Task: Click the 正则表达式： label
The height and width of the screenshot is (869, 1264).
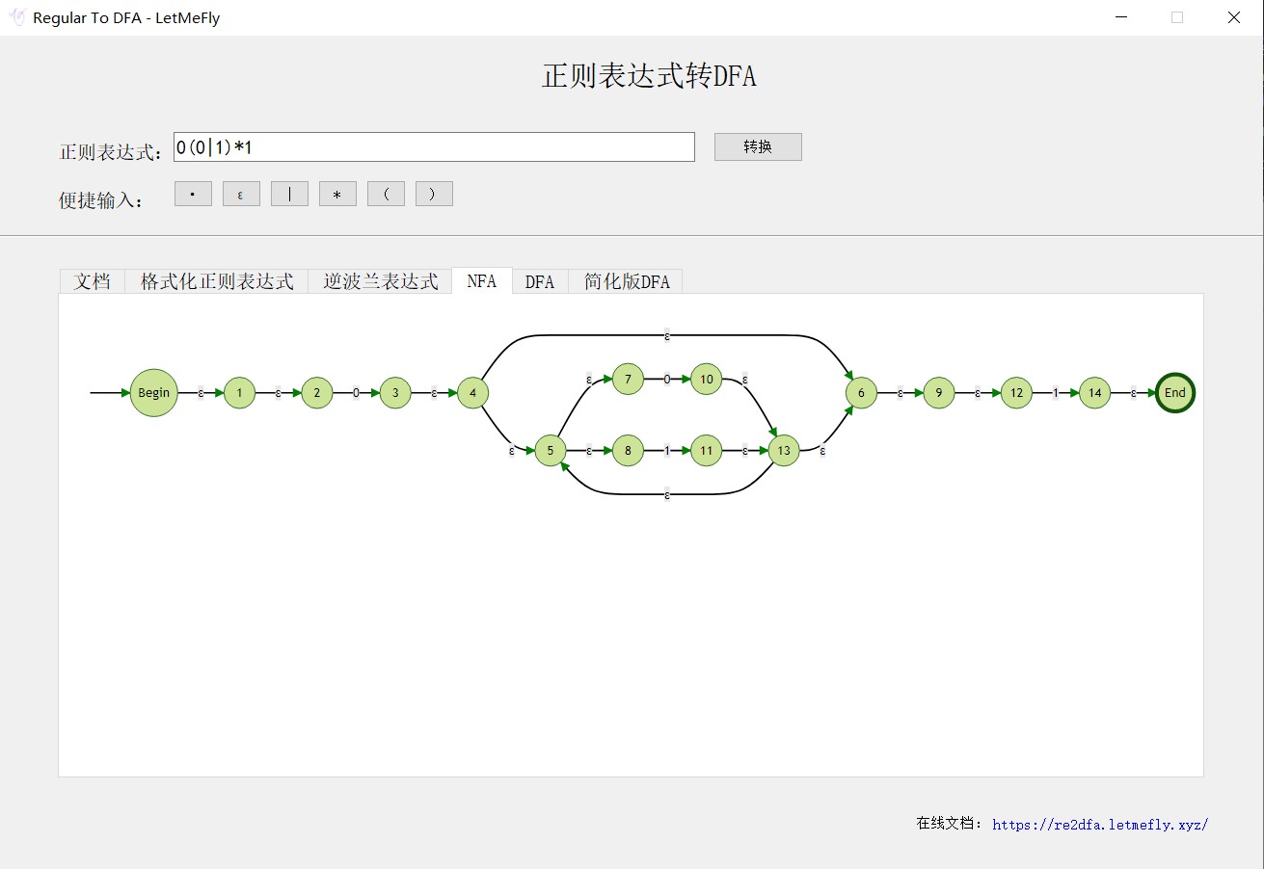Action: (112, 152)
